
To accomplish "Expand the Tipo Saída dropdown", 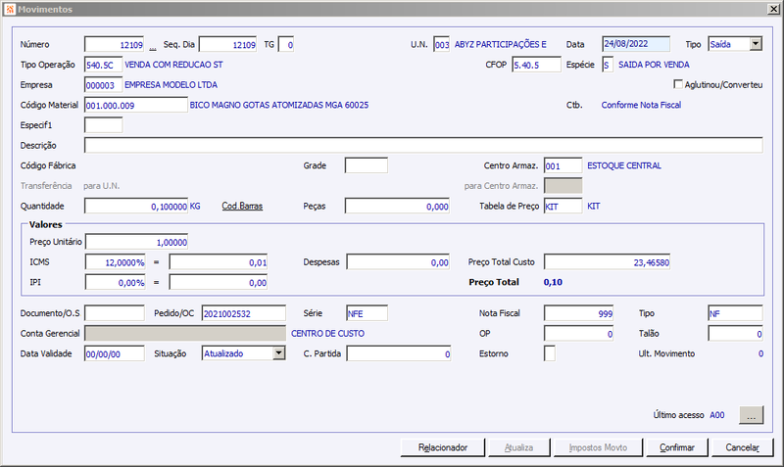I will [756, 44].
